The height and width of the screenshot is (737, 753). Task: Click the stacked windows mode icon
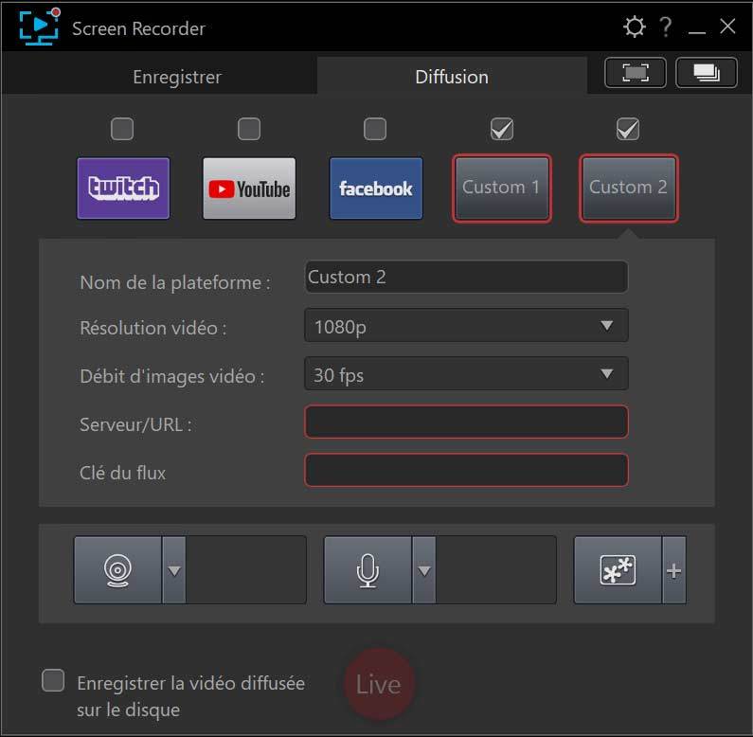[707, 73]
